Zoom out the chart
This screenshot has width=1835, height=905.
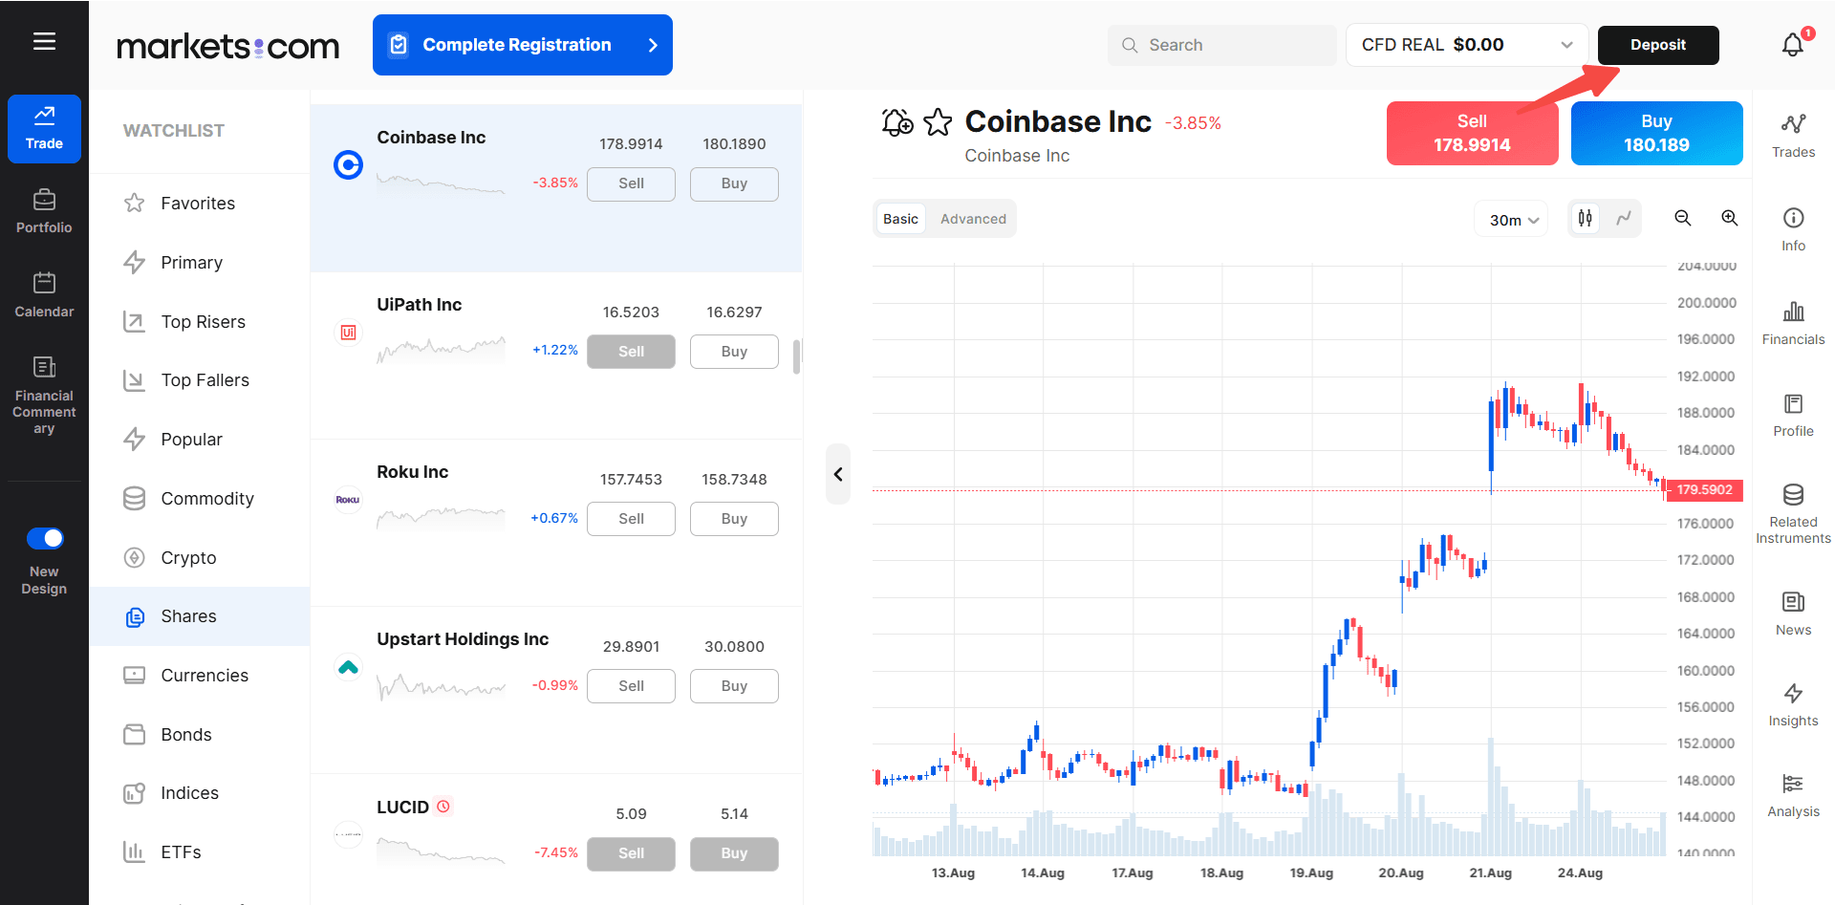click(x=1683, y=219)
